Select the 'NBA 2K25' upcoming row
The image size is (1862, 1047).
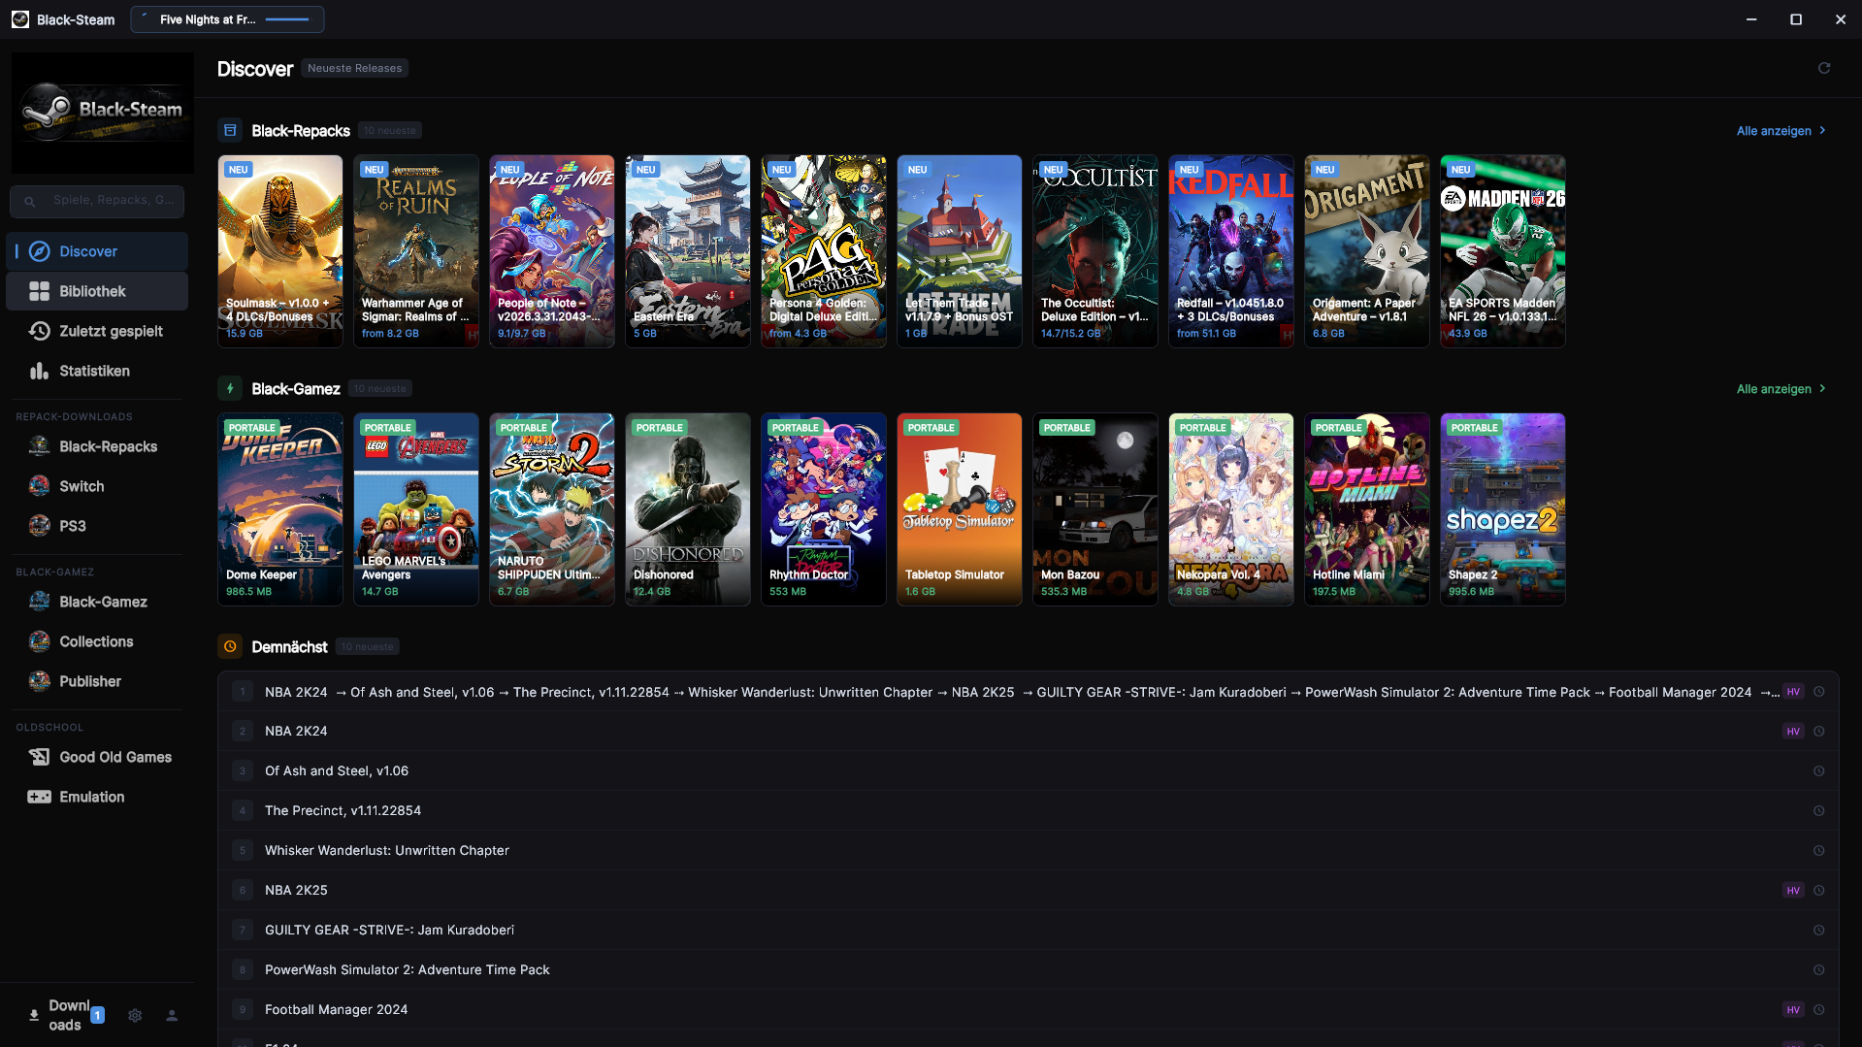point(1029,890)
